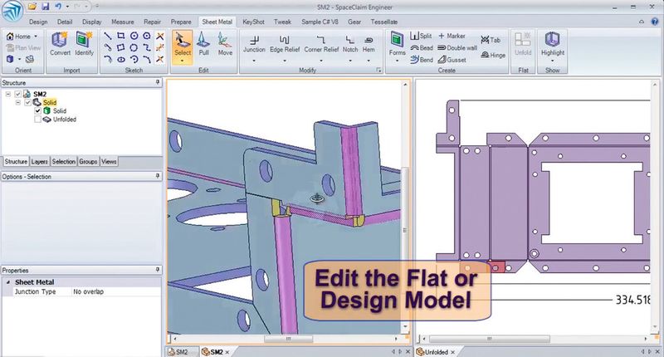Open the Home view dropdown arrow
Viewport: 664px width, 357px height.
pyautogui.click(x=36, y=37)
